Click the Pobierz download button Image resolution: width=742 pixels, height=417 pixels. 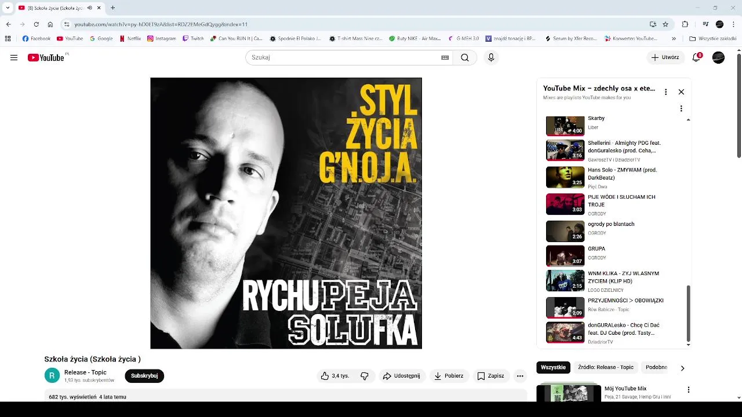pyautogui.click(x=449, y=376)
